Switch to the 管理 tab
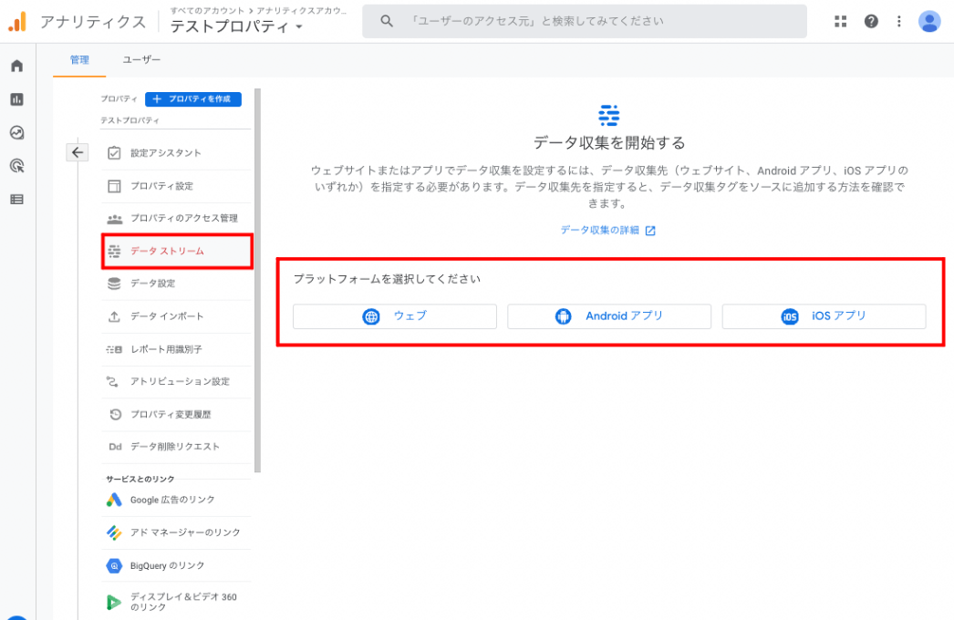The height and width of the screenshot is (620, 954). pos(79,59)
